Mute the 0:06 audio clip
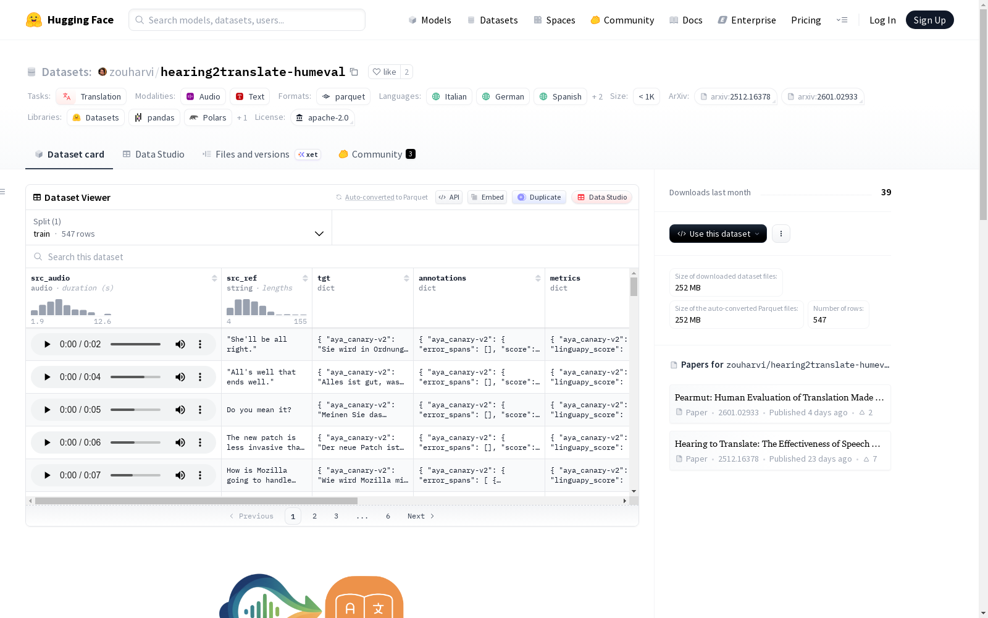 (180, 442)
